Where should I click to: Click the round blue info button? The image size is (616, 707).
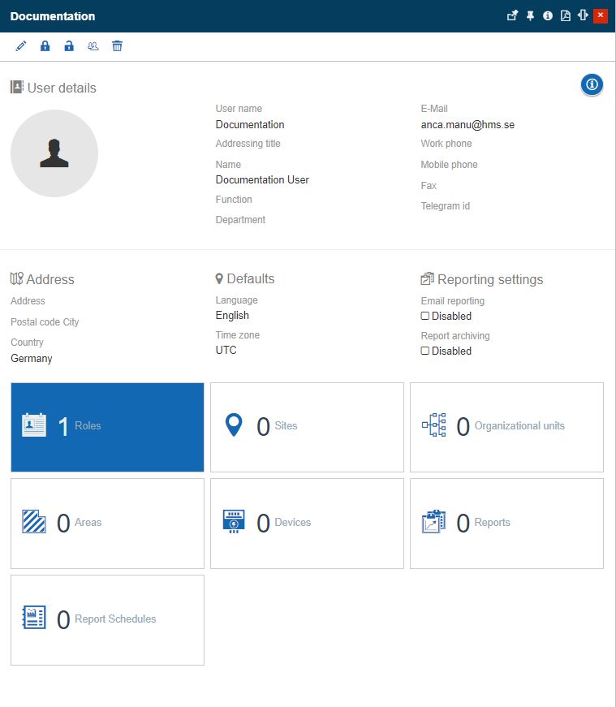(x=592, y=84)
